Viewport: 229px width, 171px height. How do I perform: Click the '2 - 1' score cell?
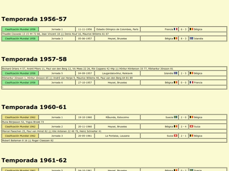point(184,136)
